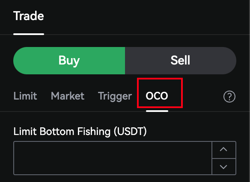
Task: Select the Trigger order tab
Action: (115, 97)
